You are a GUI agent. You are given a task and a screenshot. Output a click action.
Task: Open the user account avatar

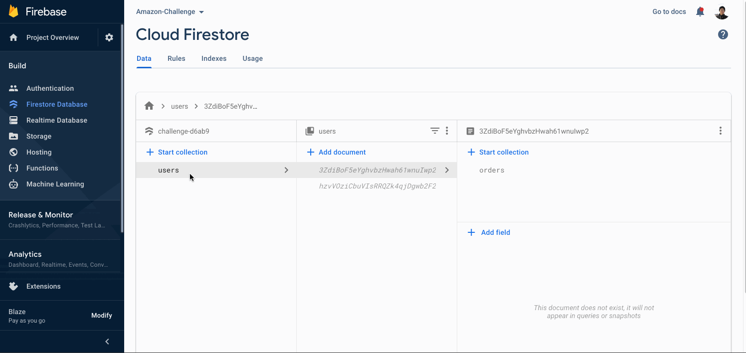(x=722, y=11)
